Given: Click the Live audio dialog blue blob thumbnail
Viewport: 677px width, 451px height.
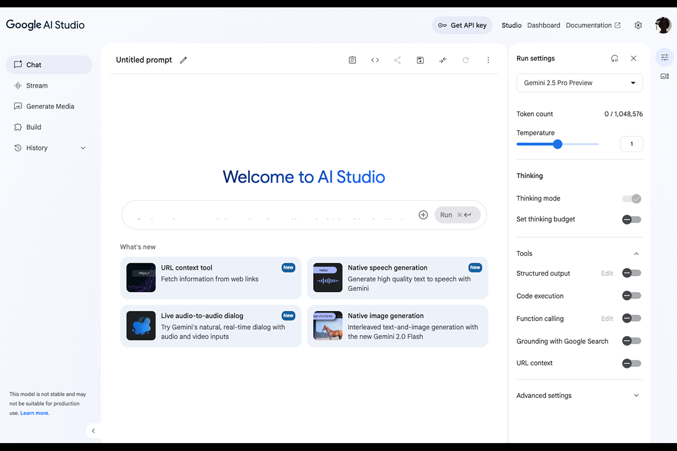Looking at the screenshot, I should pos(141,326).
